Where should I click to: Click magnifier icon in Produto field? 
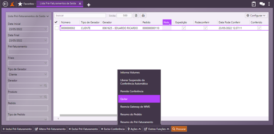[45, 97]
